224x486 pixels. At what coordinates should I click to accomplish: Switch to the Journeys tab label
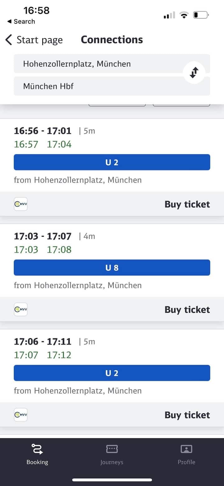click(112, 462)
